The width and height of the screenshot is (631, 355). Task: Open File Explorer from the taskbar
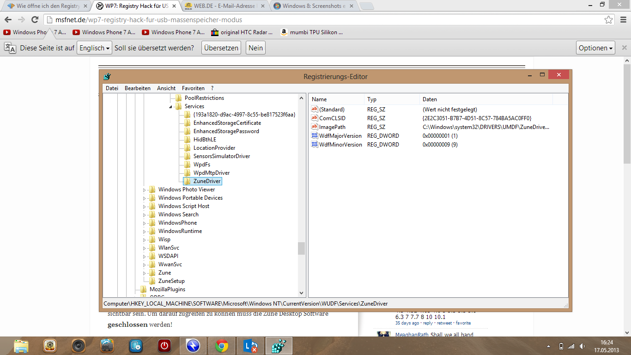(20, 346)
